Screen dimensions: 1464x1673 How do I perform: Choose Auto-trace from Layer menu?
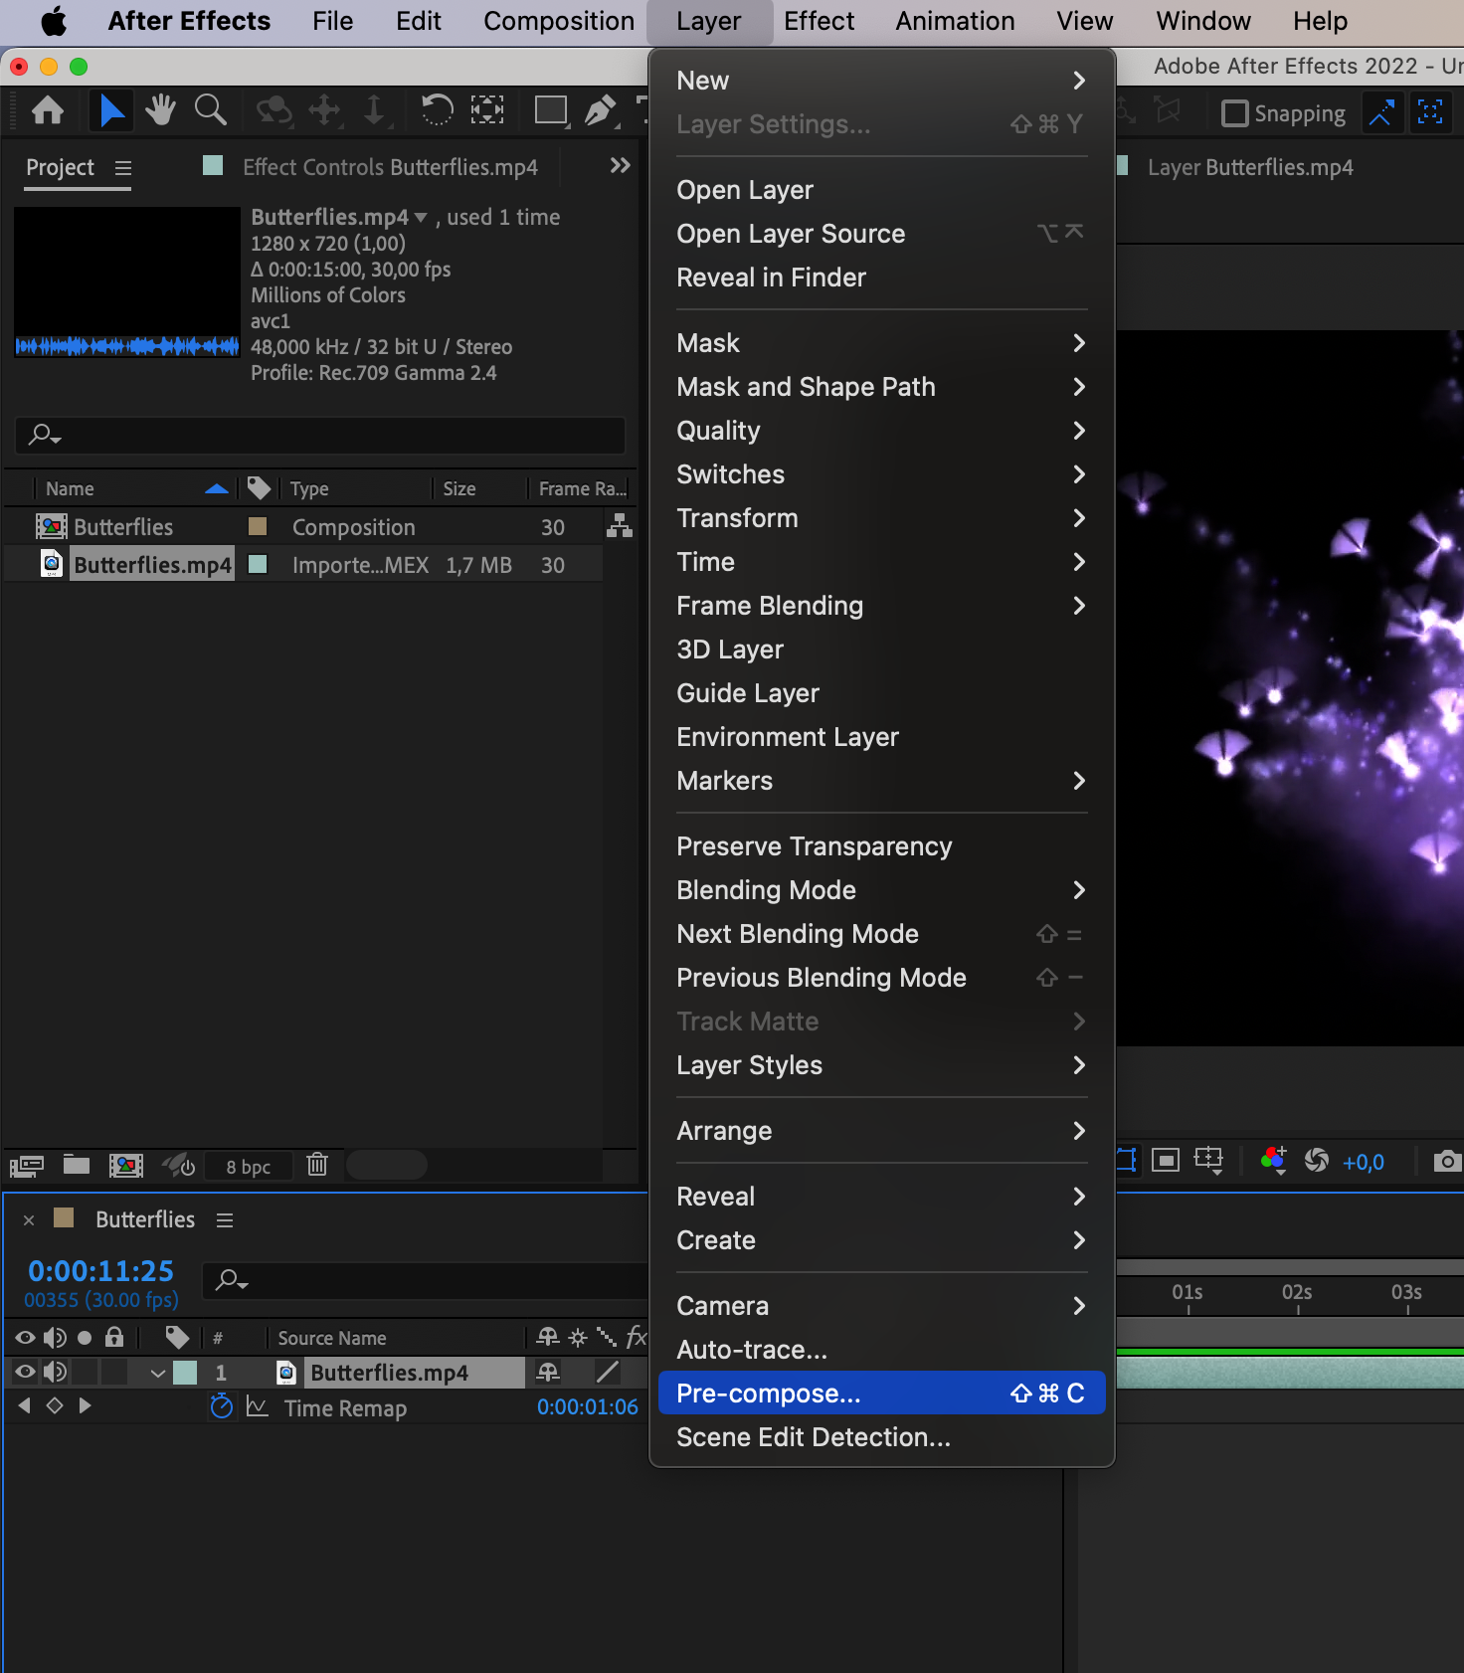(x=881, y=1350)
